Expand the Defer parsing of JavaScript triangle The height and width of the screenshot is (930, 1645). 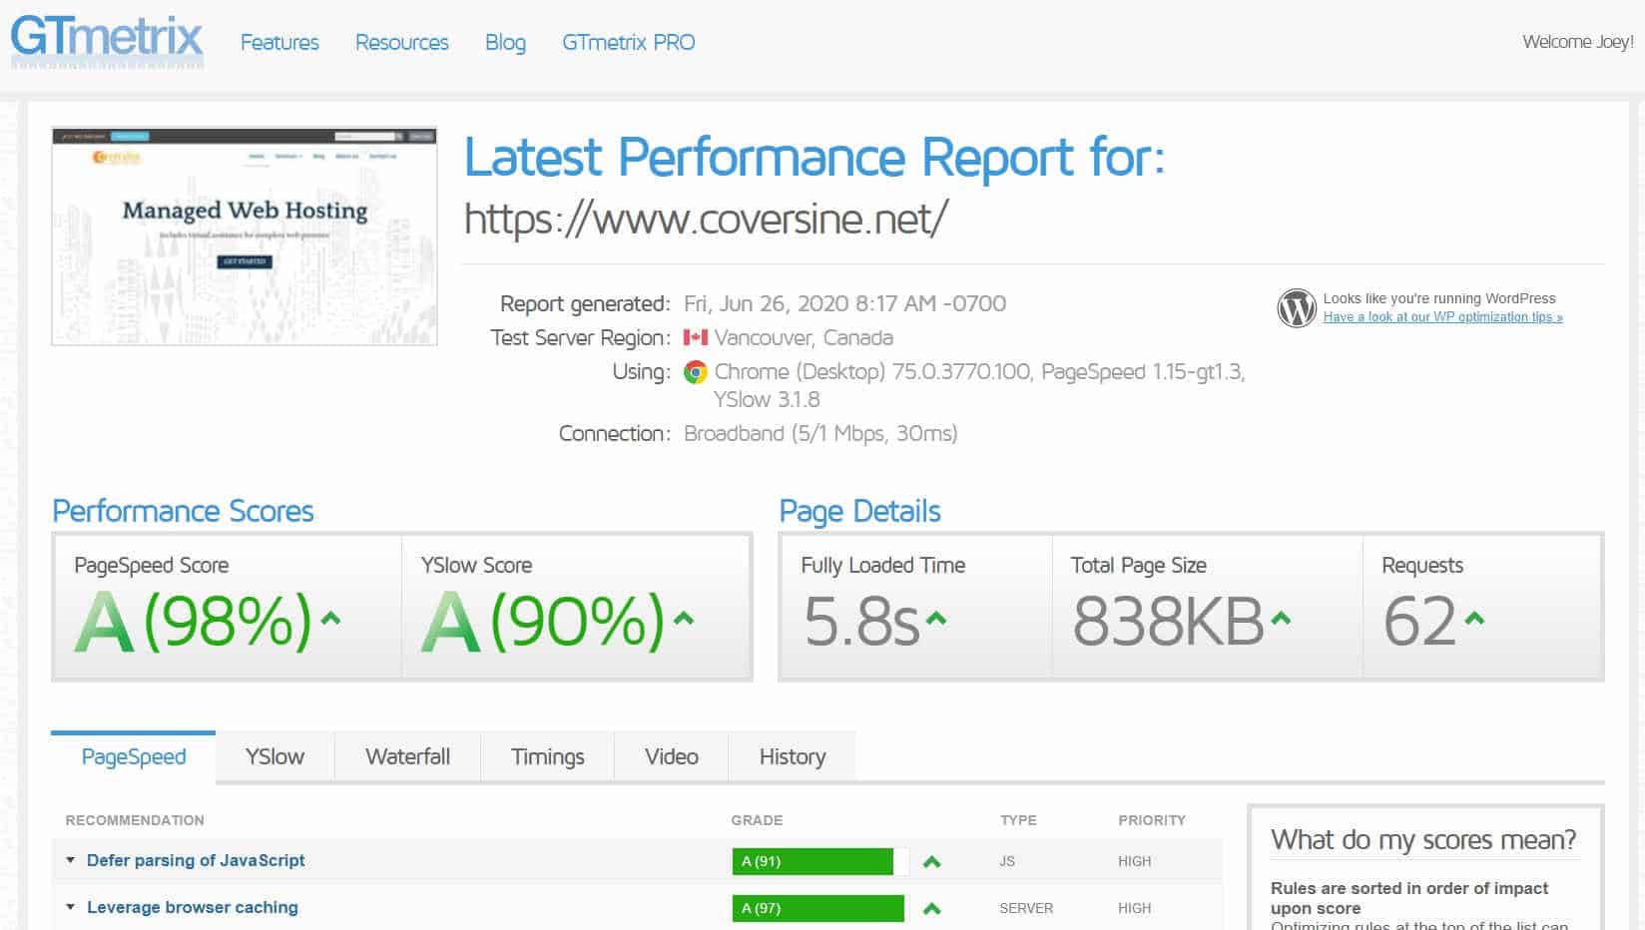[71, 860]
